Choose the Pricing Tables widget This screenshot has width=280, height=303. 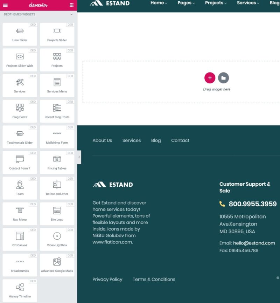[x=57, y=162]
